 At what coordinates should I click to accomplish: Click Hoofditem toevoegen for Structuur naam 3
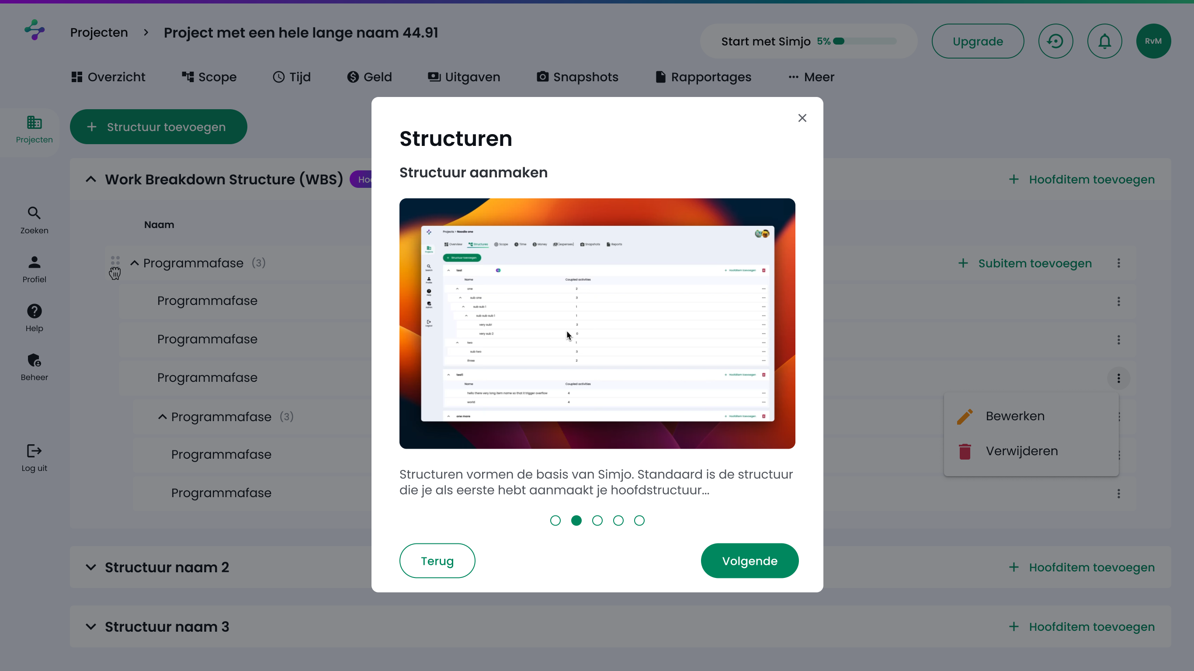tap(1081, 626)
